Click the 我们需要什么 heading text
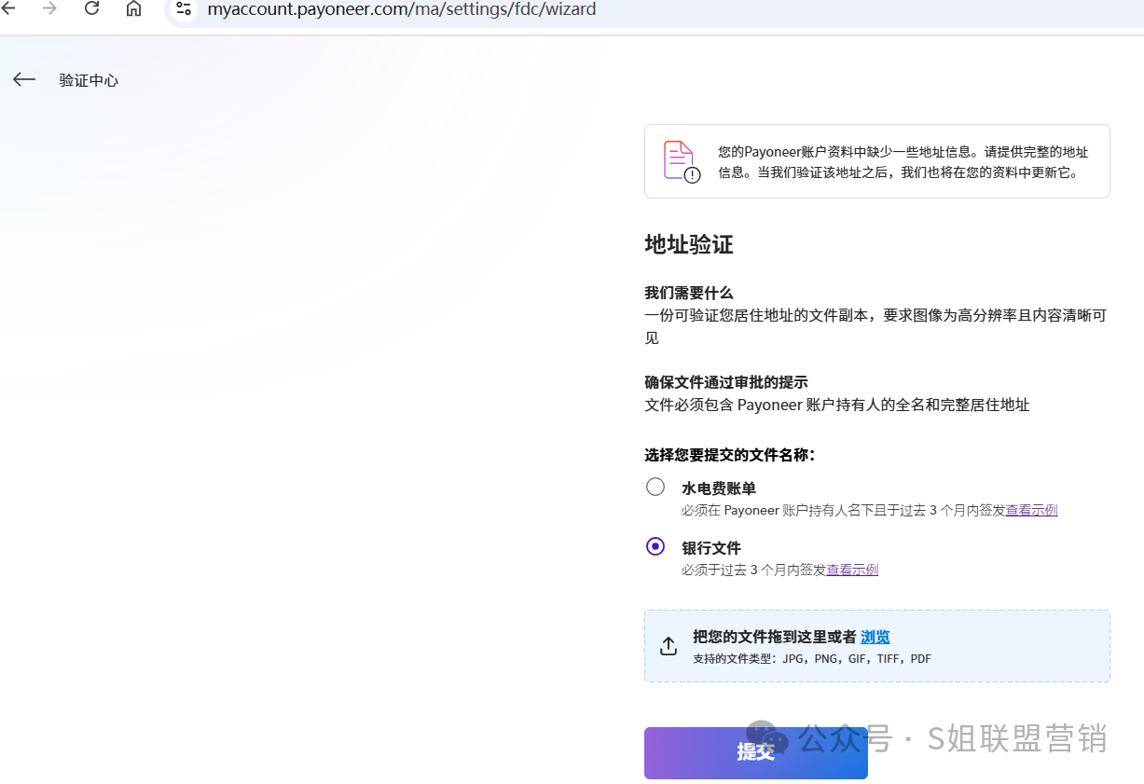 coord(689,293)
